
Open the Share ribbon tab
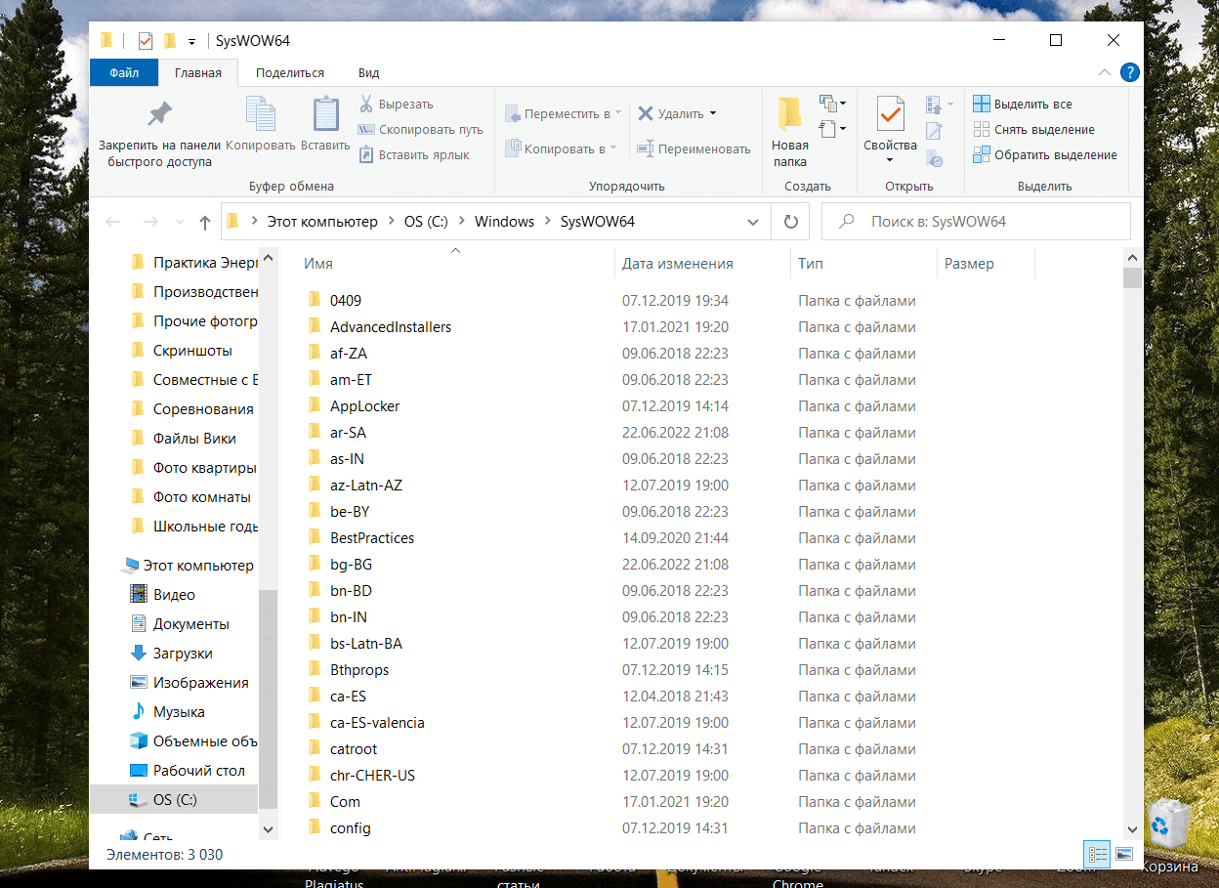289,73
